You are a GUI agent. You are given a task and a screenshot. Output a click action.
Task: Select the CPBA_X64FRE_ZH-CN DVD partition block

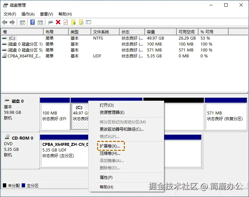(x=64, y=151)
